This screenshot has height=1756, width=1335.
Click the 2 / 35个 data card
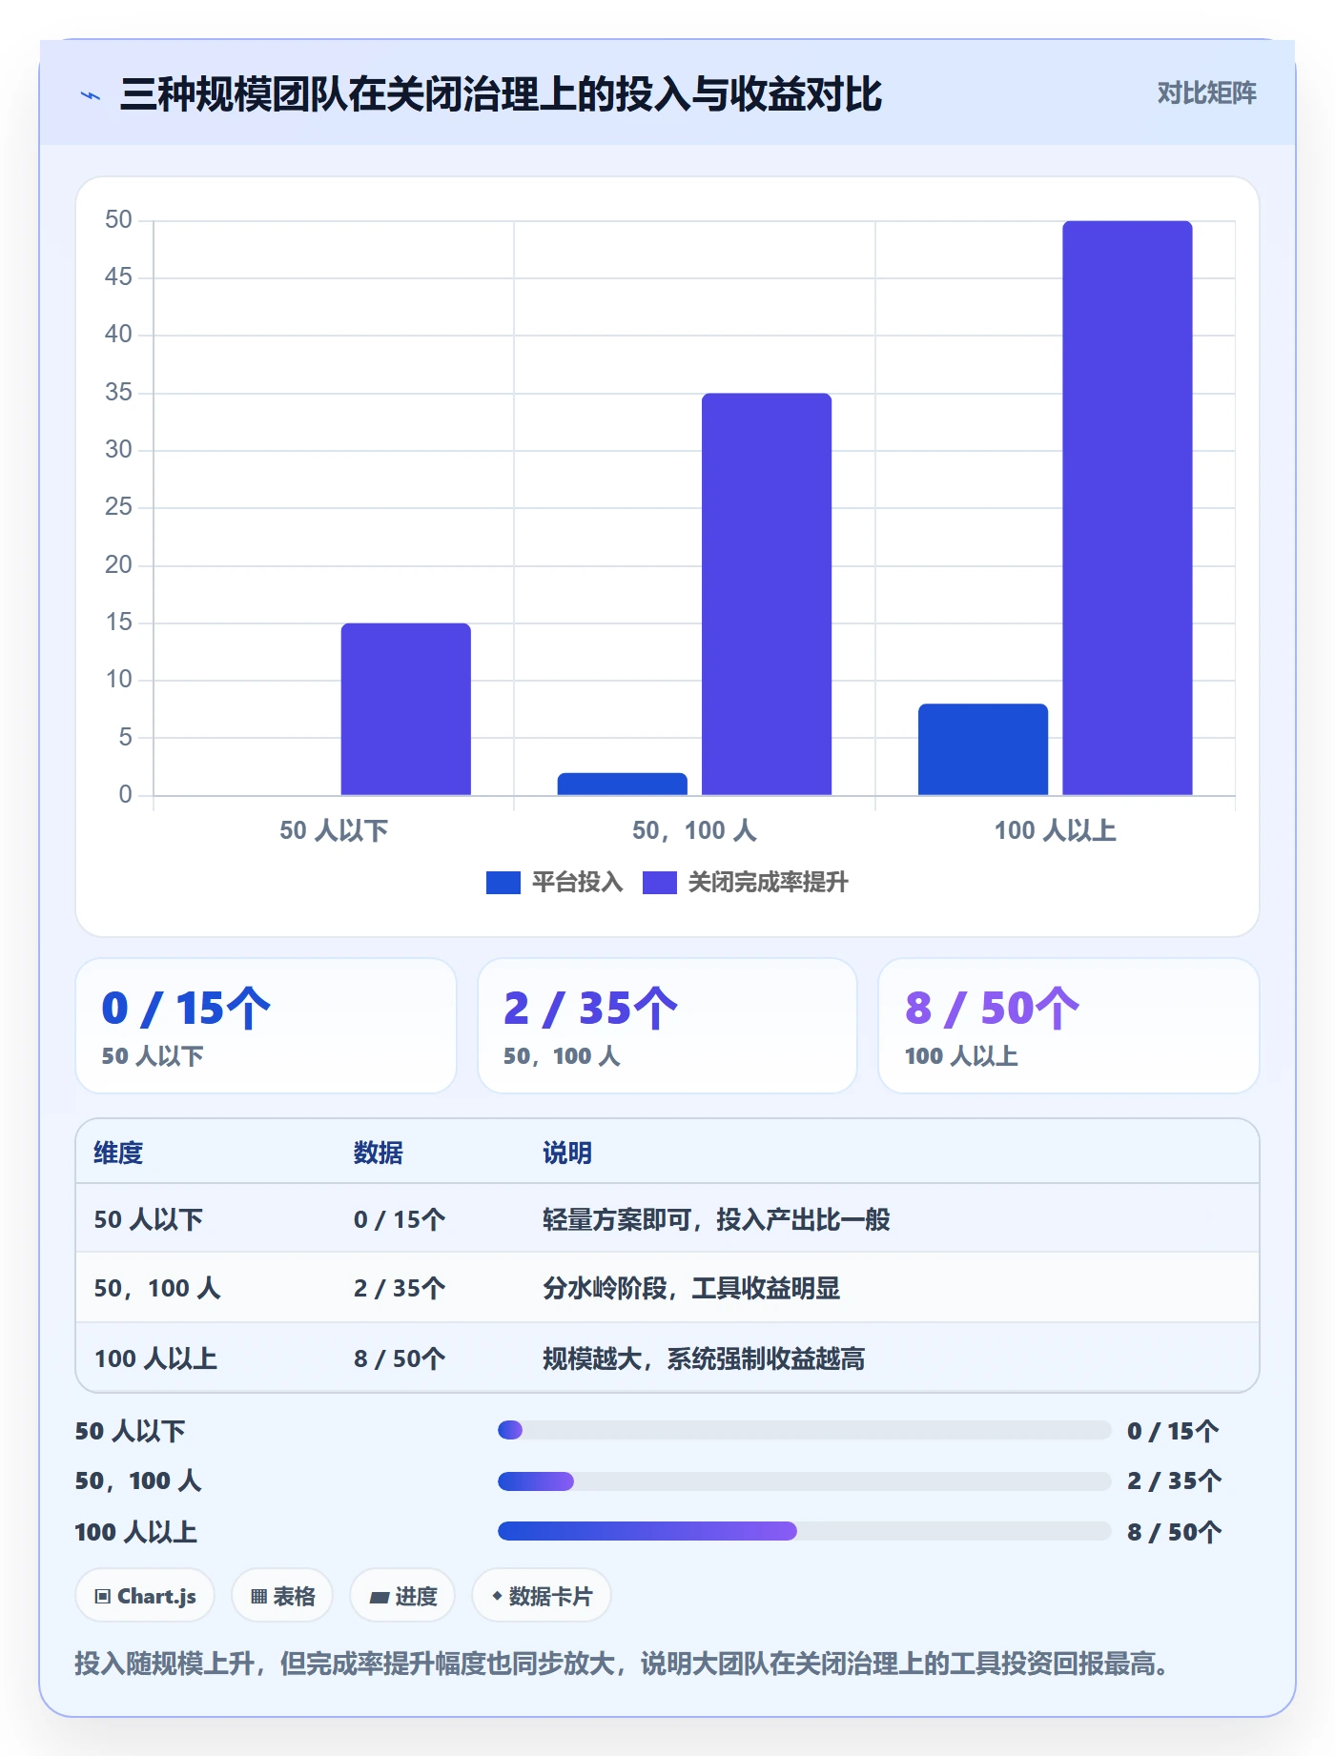(x=667, y=1026)
